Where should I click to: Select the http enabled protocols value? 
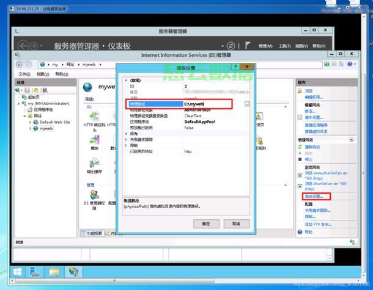pyautogui.click(x=188, y=151)
